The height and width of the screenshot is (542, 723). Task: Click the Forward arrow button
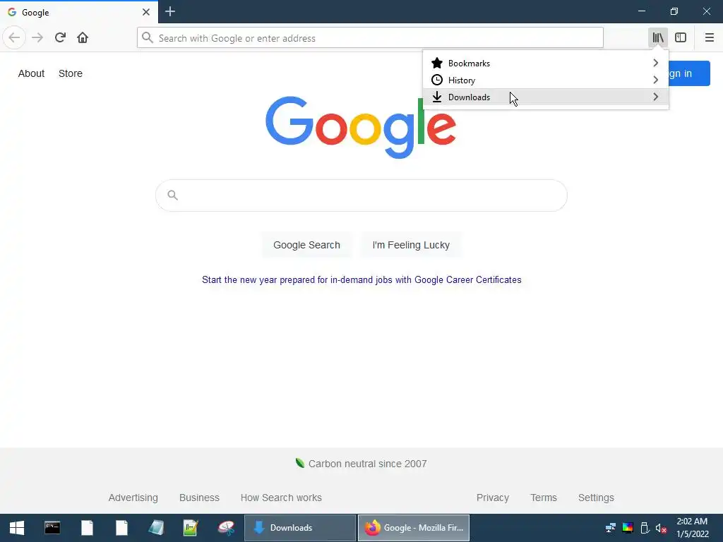point(37,38)
